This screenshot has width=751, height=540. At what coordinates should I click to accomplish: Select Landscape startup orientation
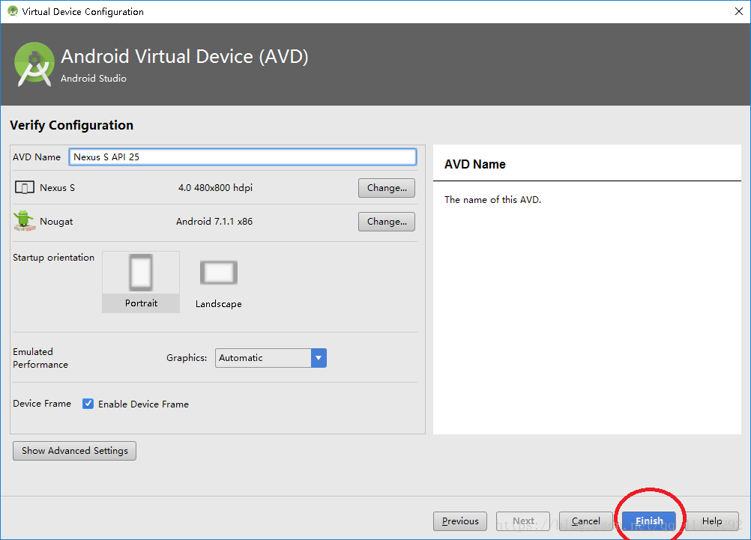[x=218, y=282]
